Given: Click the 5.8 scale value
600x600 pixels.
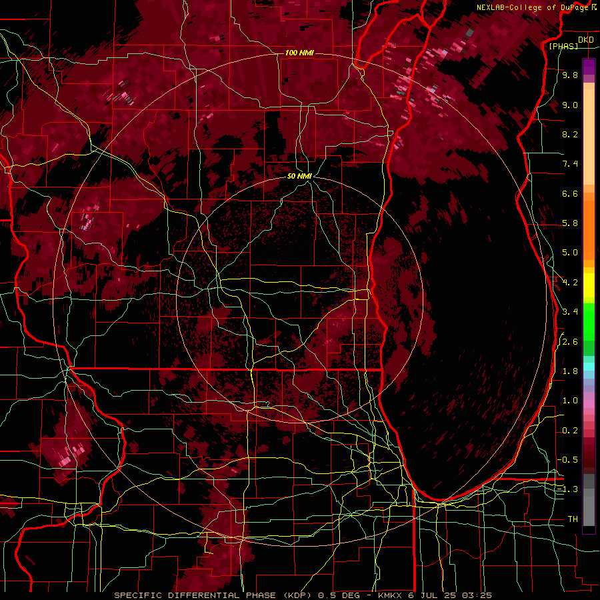Looking at the screenshot, I should (570, 223).
